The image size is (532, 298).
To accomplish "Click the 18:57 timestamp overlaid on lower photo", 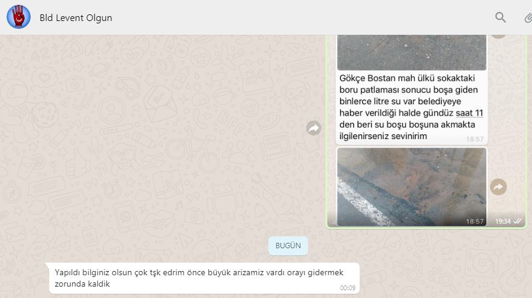I will pyautogui.click(x=474, y=221).
